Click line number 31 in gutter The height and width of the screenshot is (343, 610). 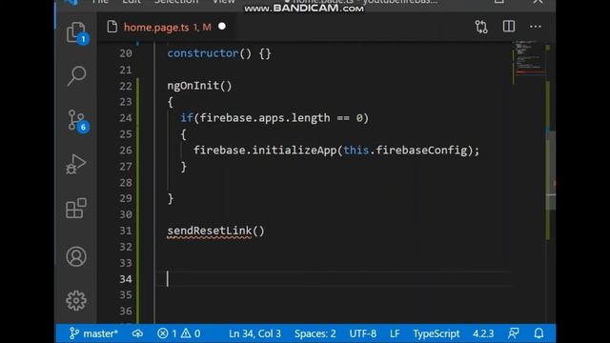click(126, 231)
